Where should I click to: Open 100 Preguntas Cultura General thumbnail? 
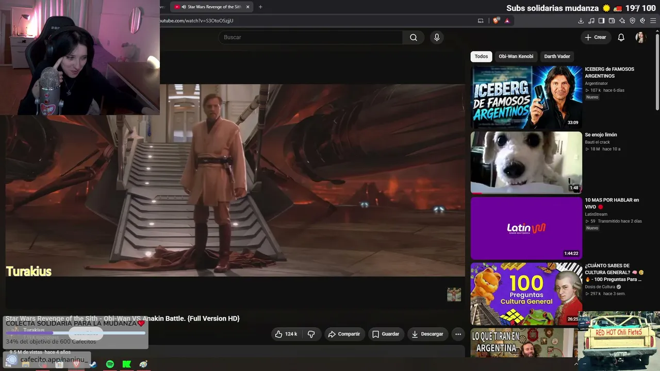pos(526,294)
